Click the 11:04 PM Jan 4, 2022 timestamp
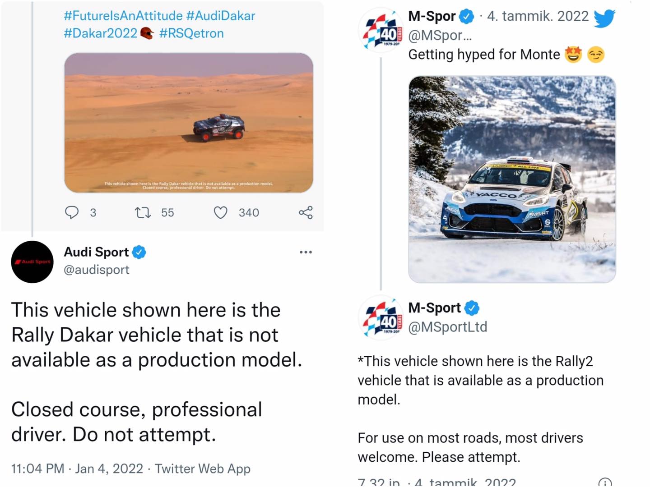650x487 pixels. (77, 469)
